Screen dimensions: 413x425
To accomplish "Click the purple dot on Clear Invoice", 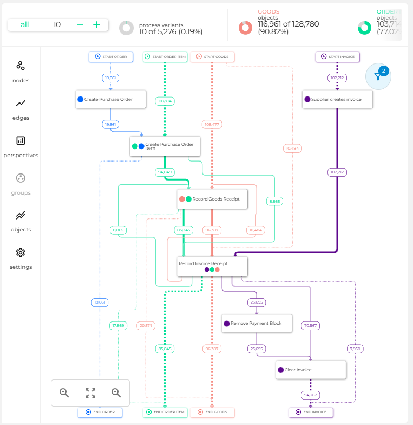I will tap(280, 370).
